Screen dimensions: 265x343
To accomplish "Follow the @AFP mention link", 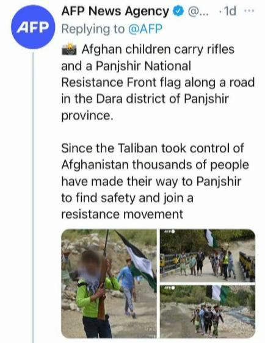I will [145, 29].
